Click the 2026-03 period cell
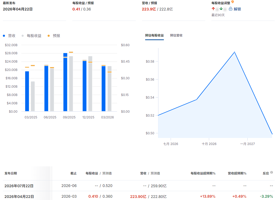 click(x=69, y=196)
